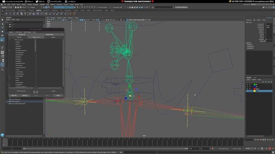This screenshot has height=154, width=275.
Task: Click the current frame marker on timeline
Action: pyautogui.click(x=5, y=142)
